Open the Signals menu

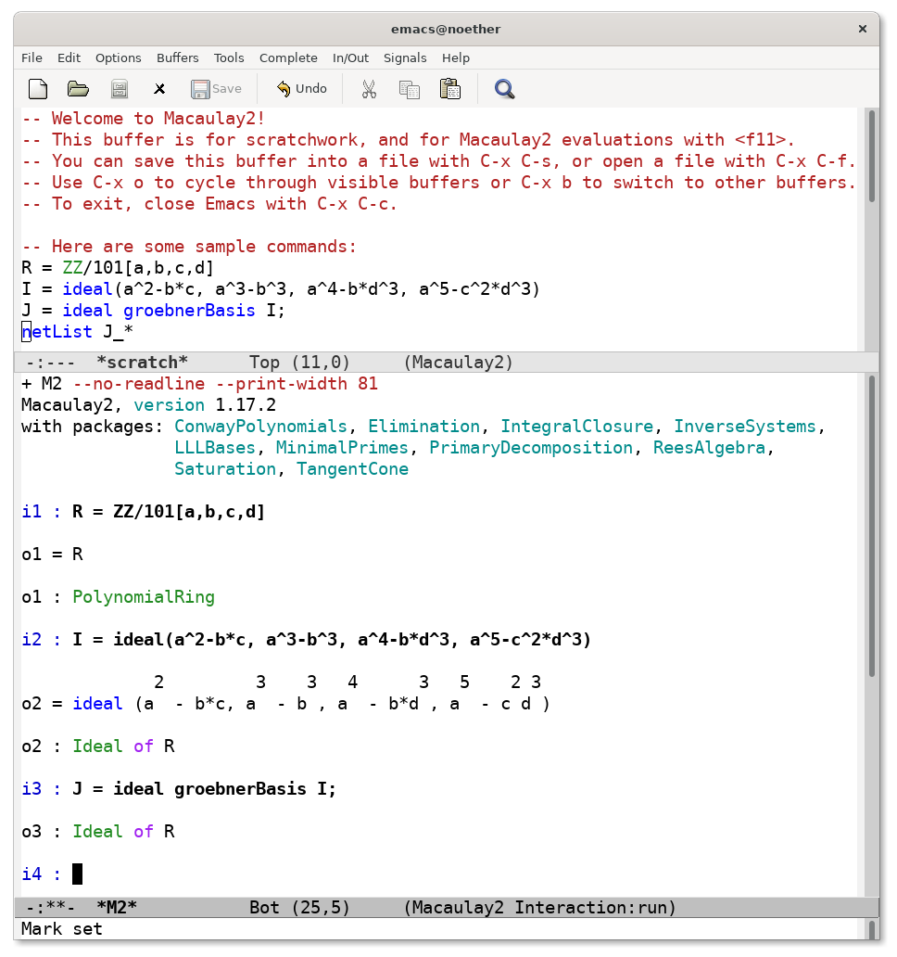(x=405, y=58)
